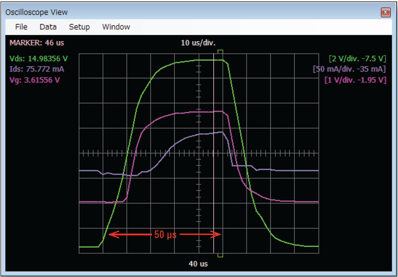The image size is (398, 277).
Task: Click the 40 us time offset label
Action: 198,264
